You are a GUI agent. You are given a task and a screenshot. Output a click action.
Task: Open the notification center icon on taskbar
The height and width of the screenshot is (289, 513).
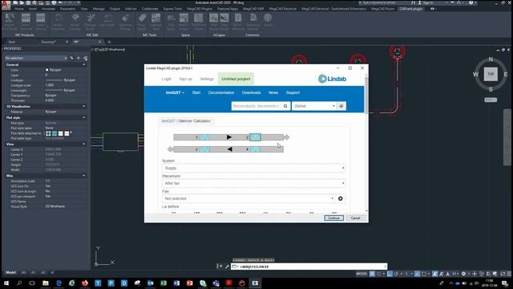tap(505, 283)
